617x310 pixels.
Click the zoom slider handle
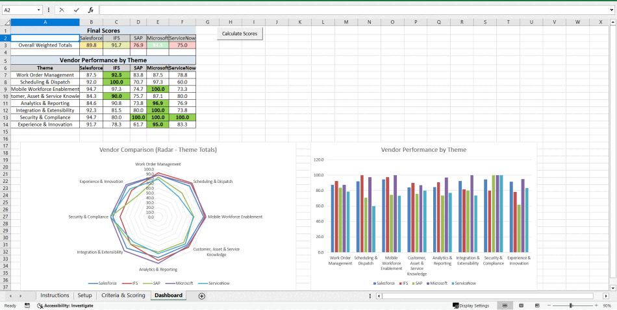[571, 305]
